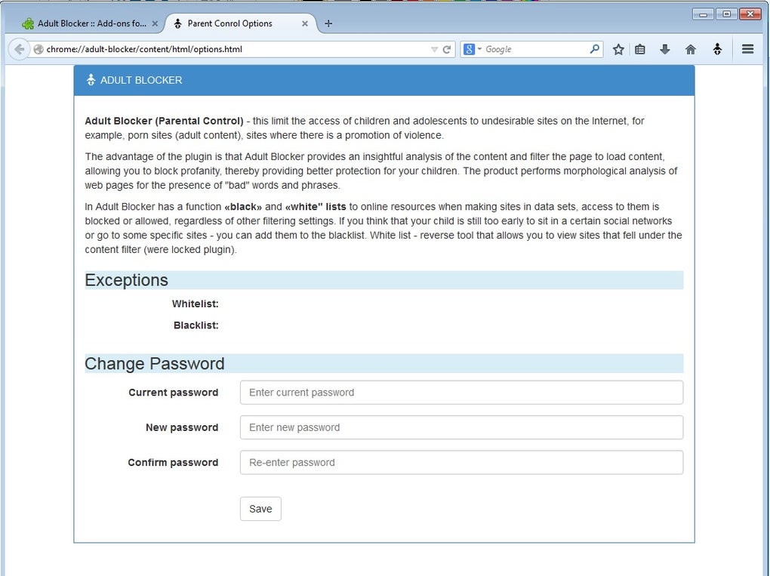The height and width of the screenshot is (576, 770).
Task: Open a new tab with the plus button
Action: point(328,23)
